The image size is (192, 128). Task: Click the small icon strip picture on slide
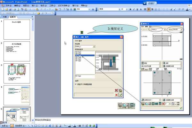point(126,106)
